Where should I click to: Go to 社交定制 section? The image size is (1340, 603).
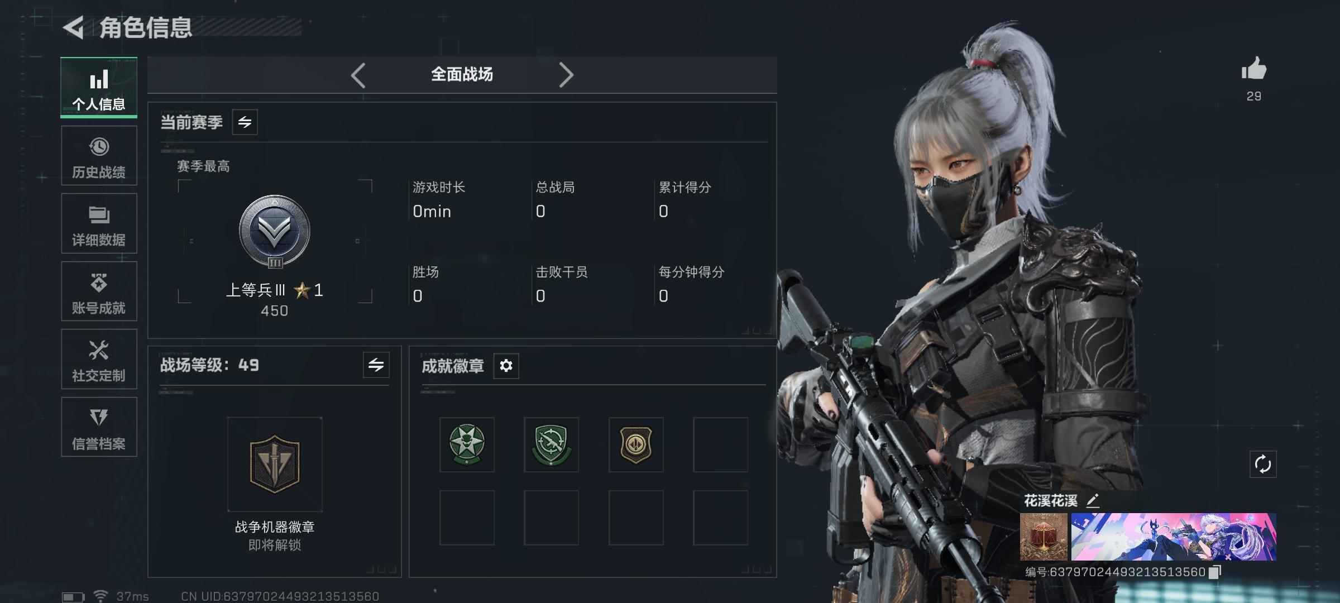click(x=99, y=359)
